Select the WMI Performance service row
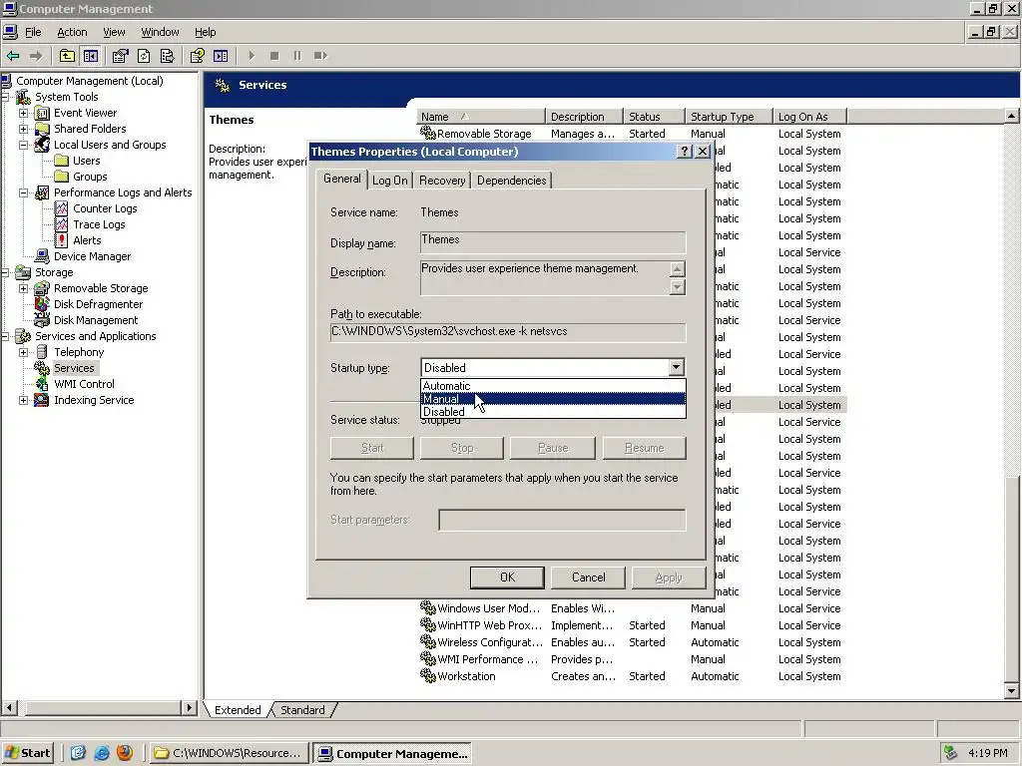1022x766 pixels. tap(633, 659)
